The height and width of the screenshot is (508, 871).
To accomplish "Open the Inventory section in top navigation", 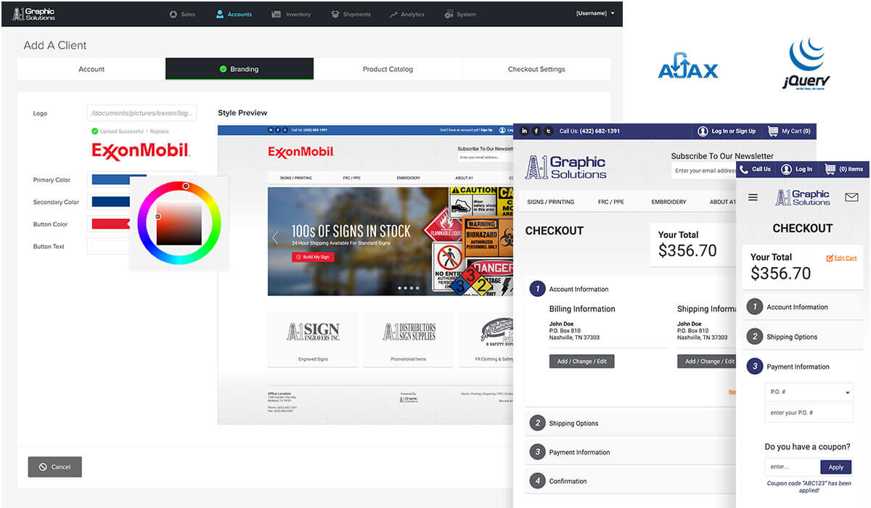I will tap(291, 14).
